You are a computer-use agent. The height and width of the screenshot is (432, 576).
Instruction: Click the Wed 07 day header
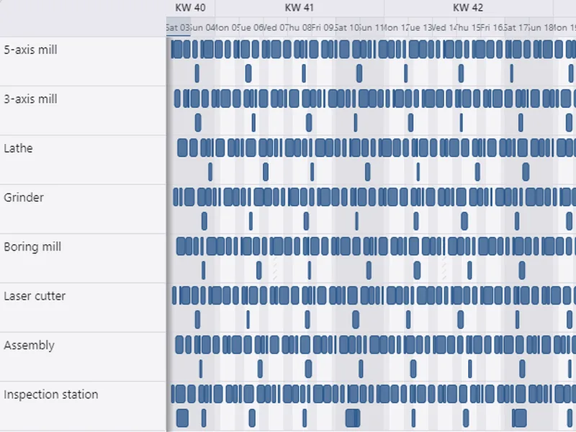pos(276,27)
